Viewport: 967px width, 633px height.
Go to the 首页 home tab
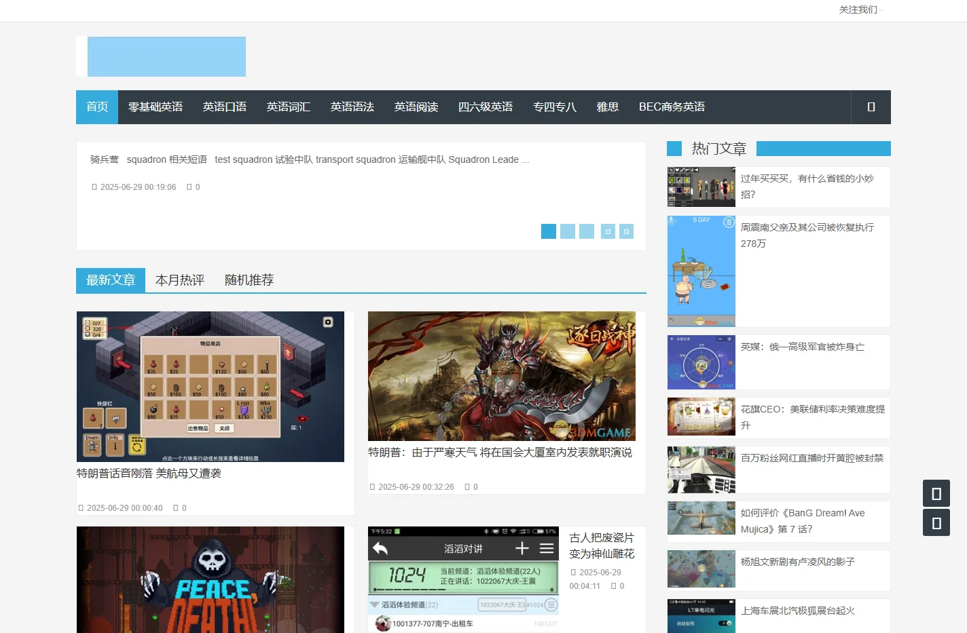[97, 107]
